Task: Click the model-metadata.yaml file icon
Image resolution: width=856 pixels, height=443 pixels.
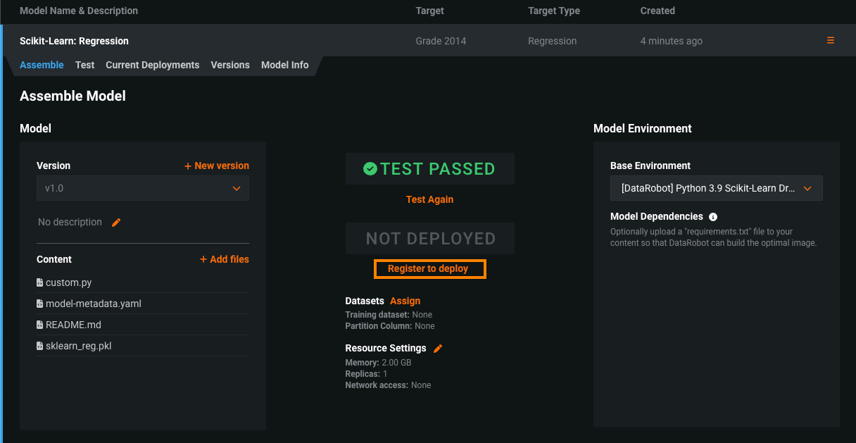Action: 40,304
